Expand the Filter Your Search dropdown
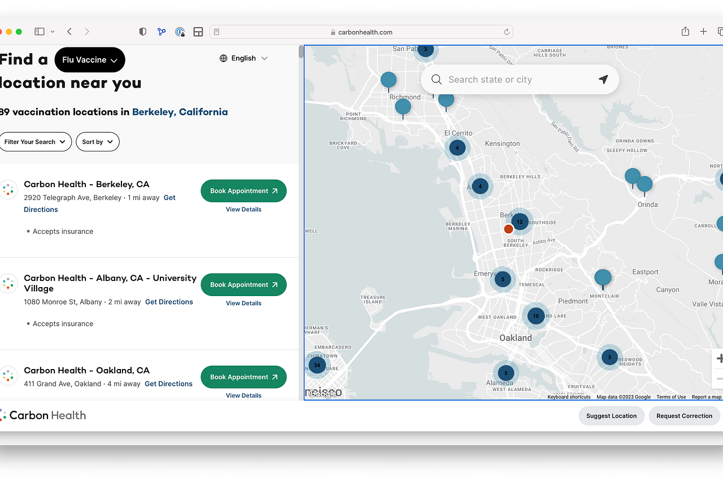The height and width of the screenshot is (482, 723). (35, 142)
